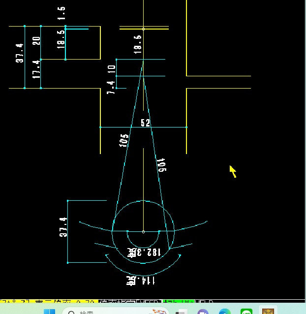Click the center point of the circle
Screen dimensions: 306x314
tap(143, 231)
